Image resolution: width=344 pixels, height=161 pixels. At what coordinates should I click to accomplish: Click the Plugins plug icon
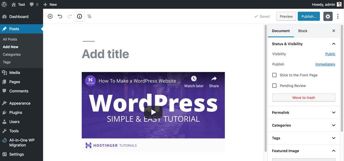tap(4, 113)
